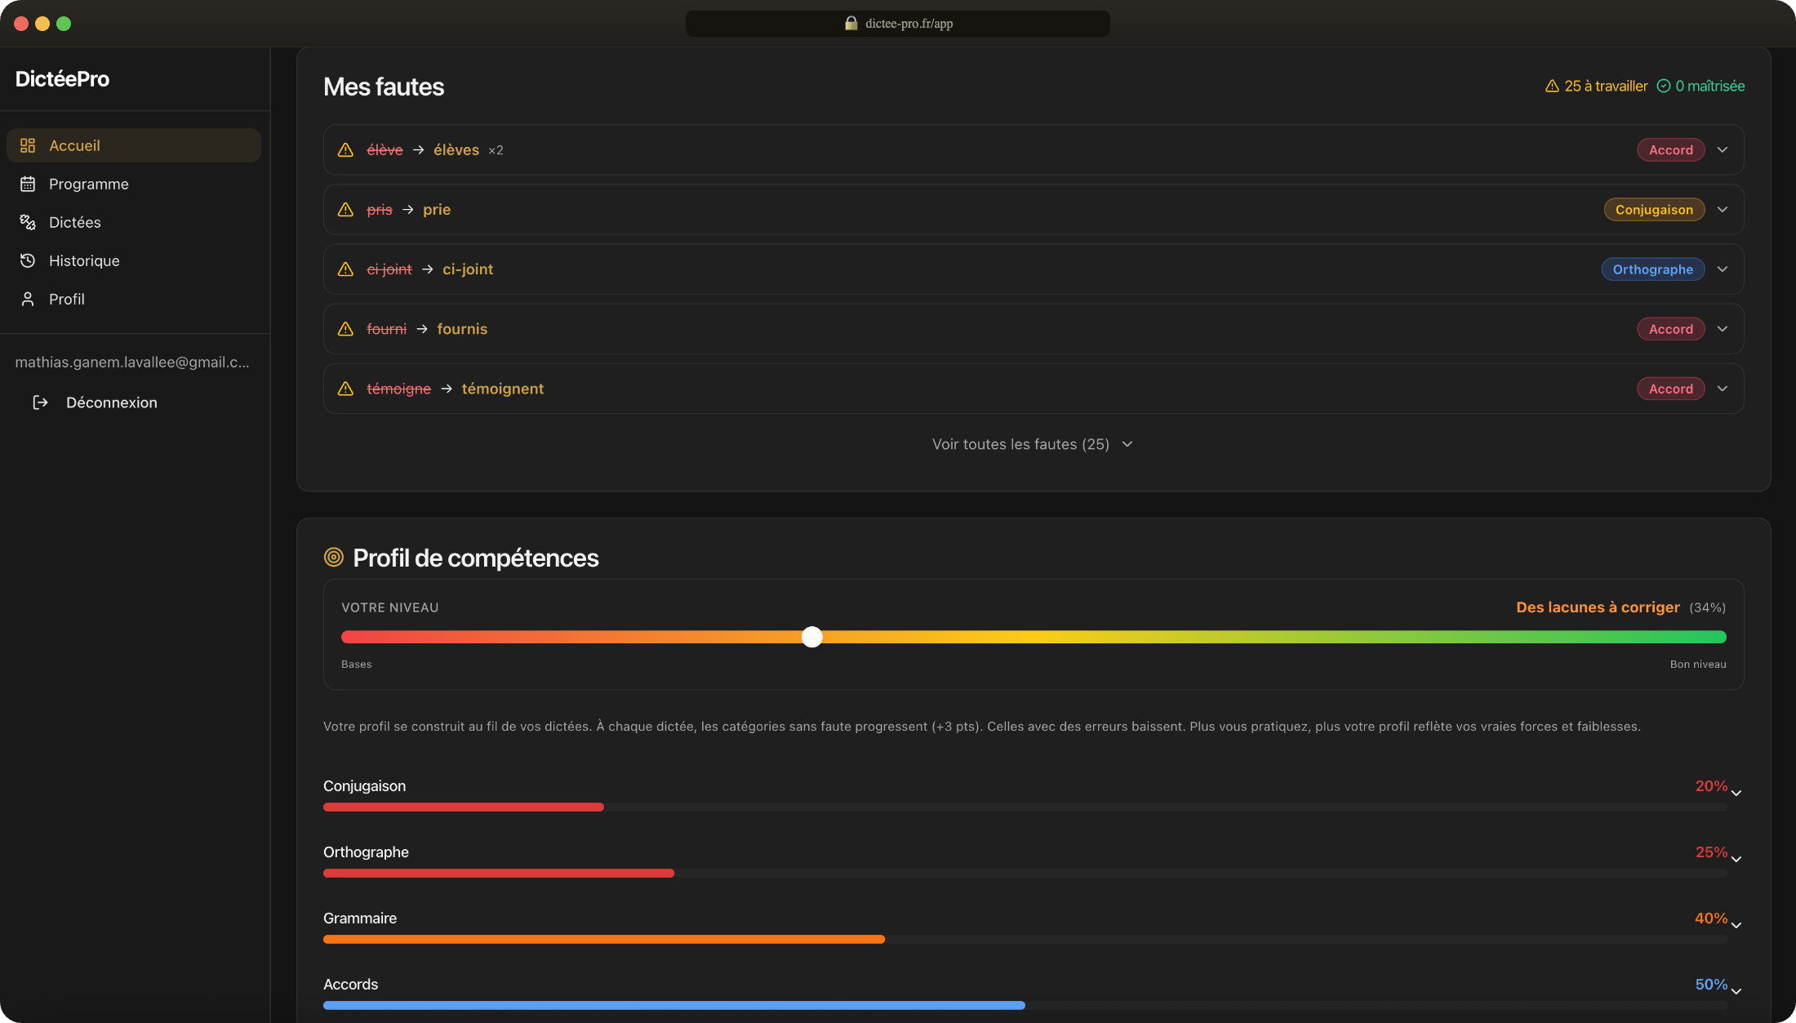Viewport: 1796px width, 1023px height.
Task: Click the warning icon beside pris fault
Action: click(345, 210)
